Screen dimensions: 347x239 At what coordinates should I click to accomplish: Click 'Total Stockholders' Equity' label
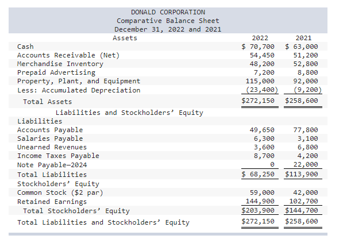pos(76,211)
